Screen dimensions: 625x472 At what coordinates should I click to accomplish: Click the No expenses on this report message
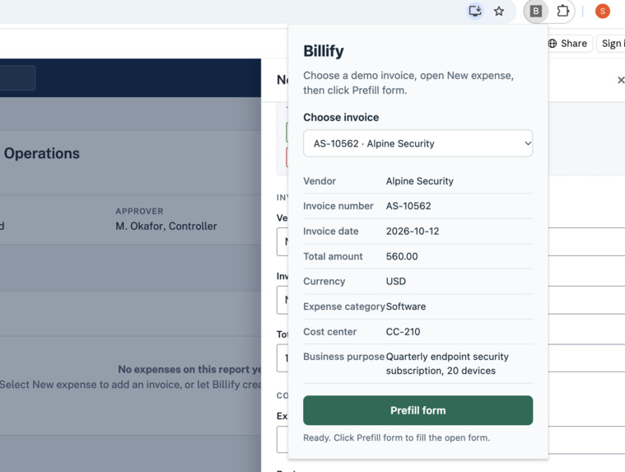pos(189,370)
